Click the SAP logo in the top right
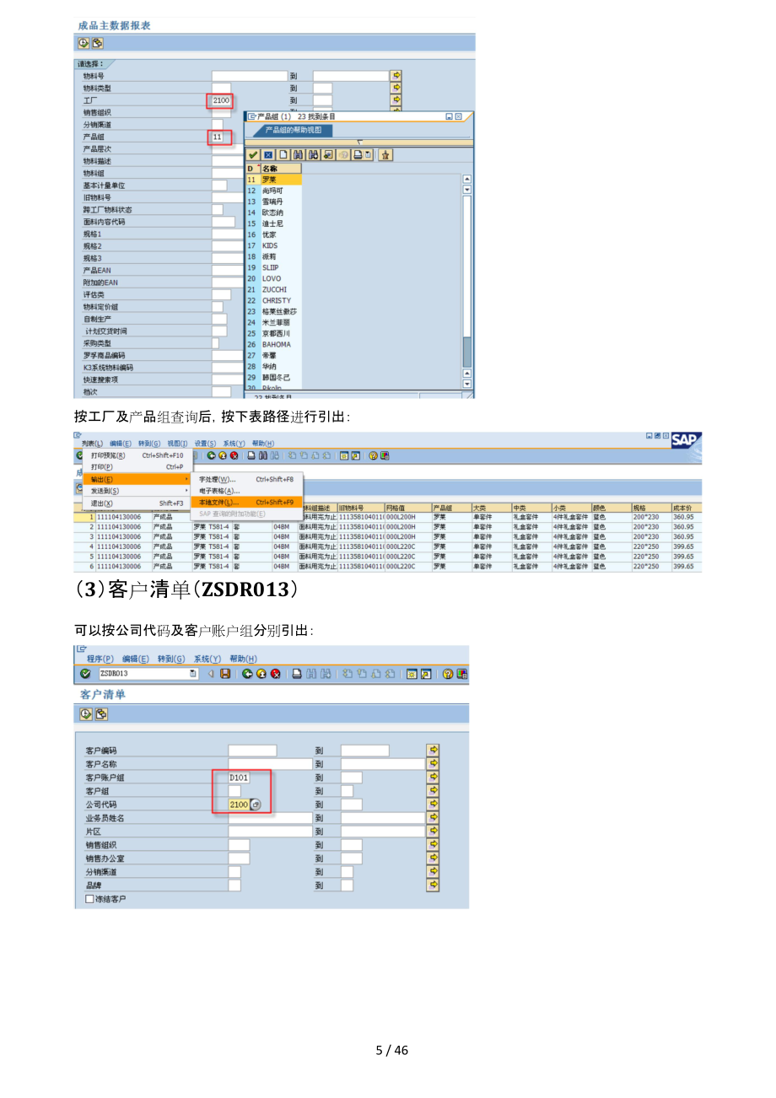Image resolution: width=776 pixels, height=1098 pixels. tap(685, 442)
